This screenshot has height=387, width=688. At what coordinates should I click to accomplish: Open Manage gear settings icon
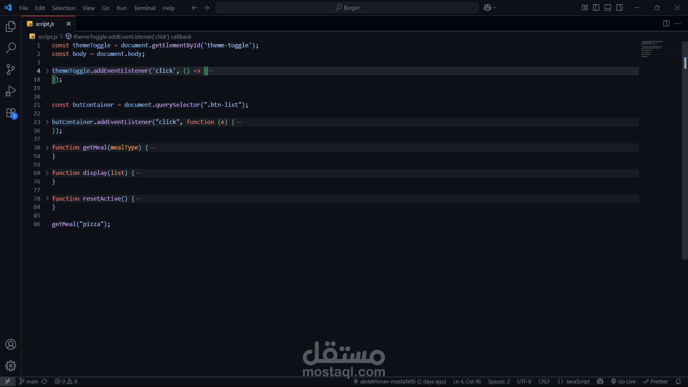click(x=11, y=366)
